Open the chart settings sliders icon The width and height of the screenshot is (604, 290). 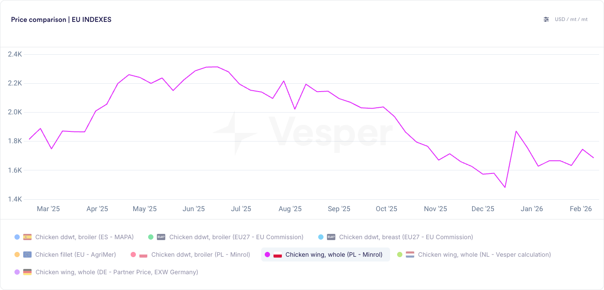(546, 19)
